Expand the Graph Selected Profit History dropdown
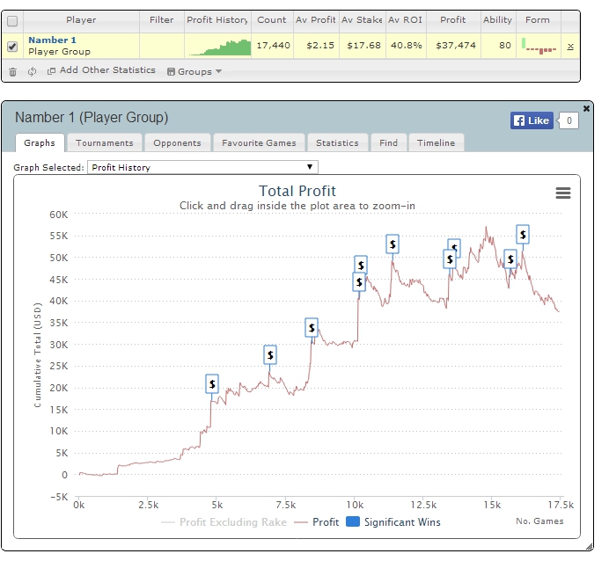609x561 pixels. pyautogui.click(x=202, y=167)
